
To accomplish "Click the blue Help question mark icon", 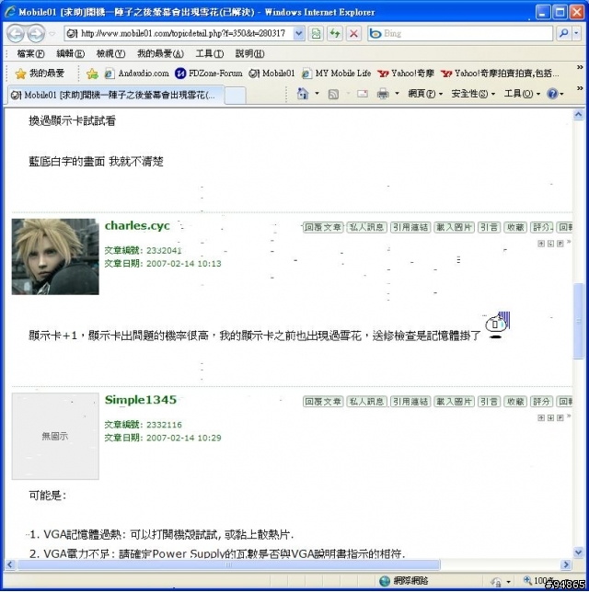I will click(552, 94).
